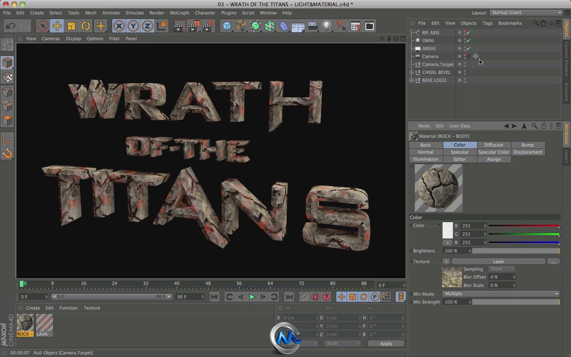
Task: Add a Cube primitive object
Action: pyautogui.click(x=227, y=26)
